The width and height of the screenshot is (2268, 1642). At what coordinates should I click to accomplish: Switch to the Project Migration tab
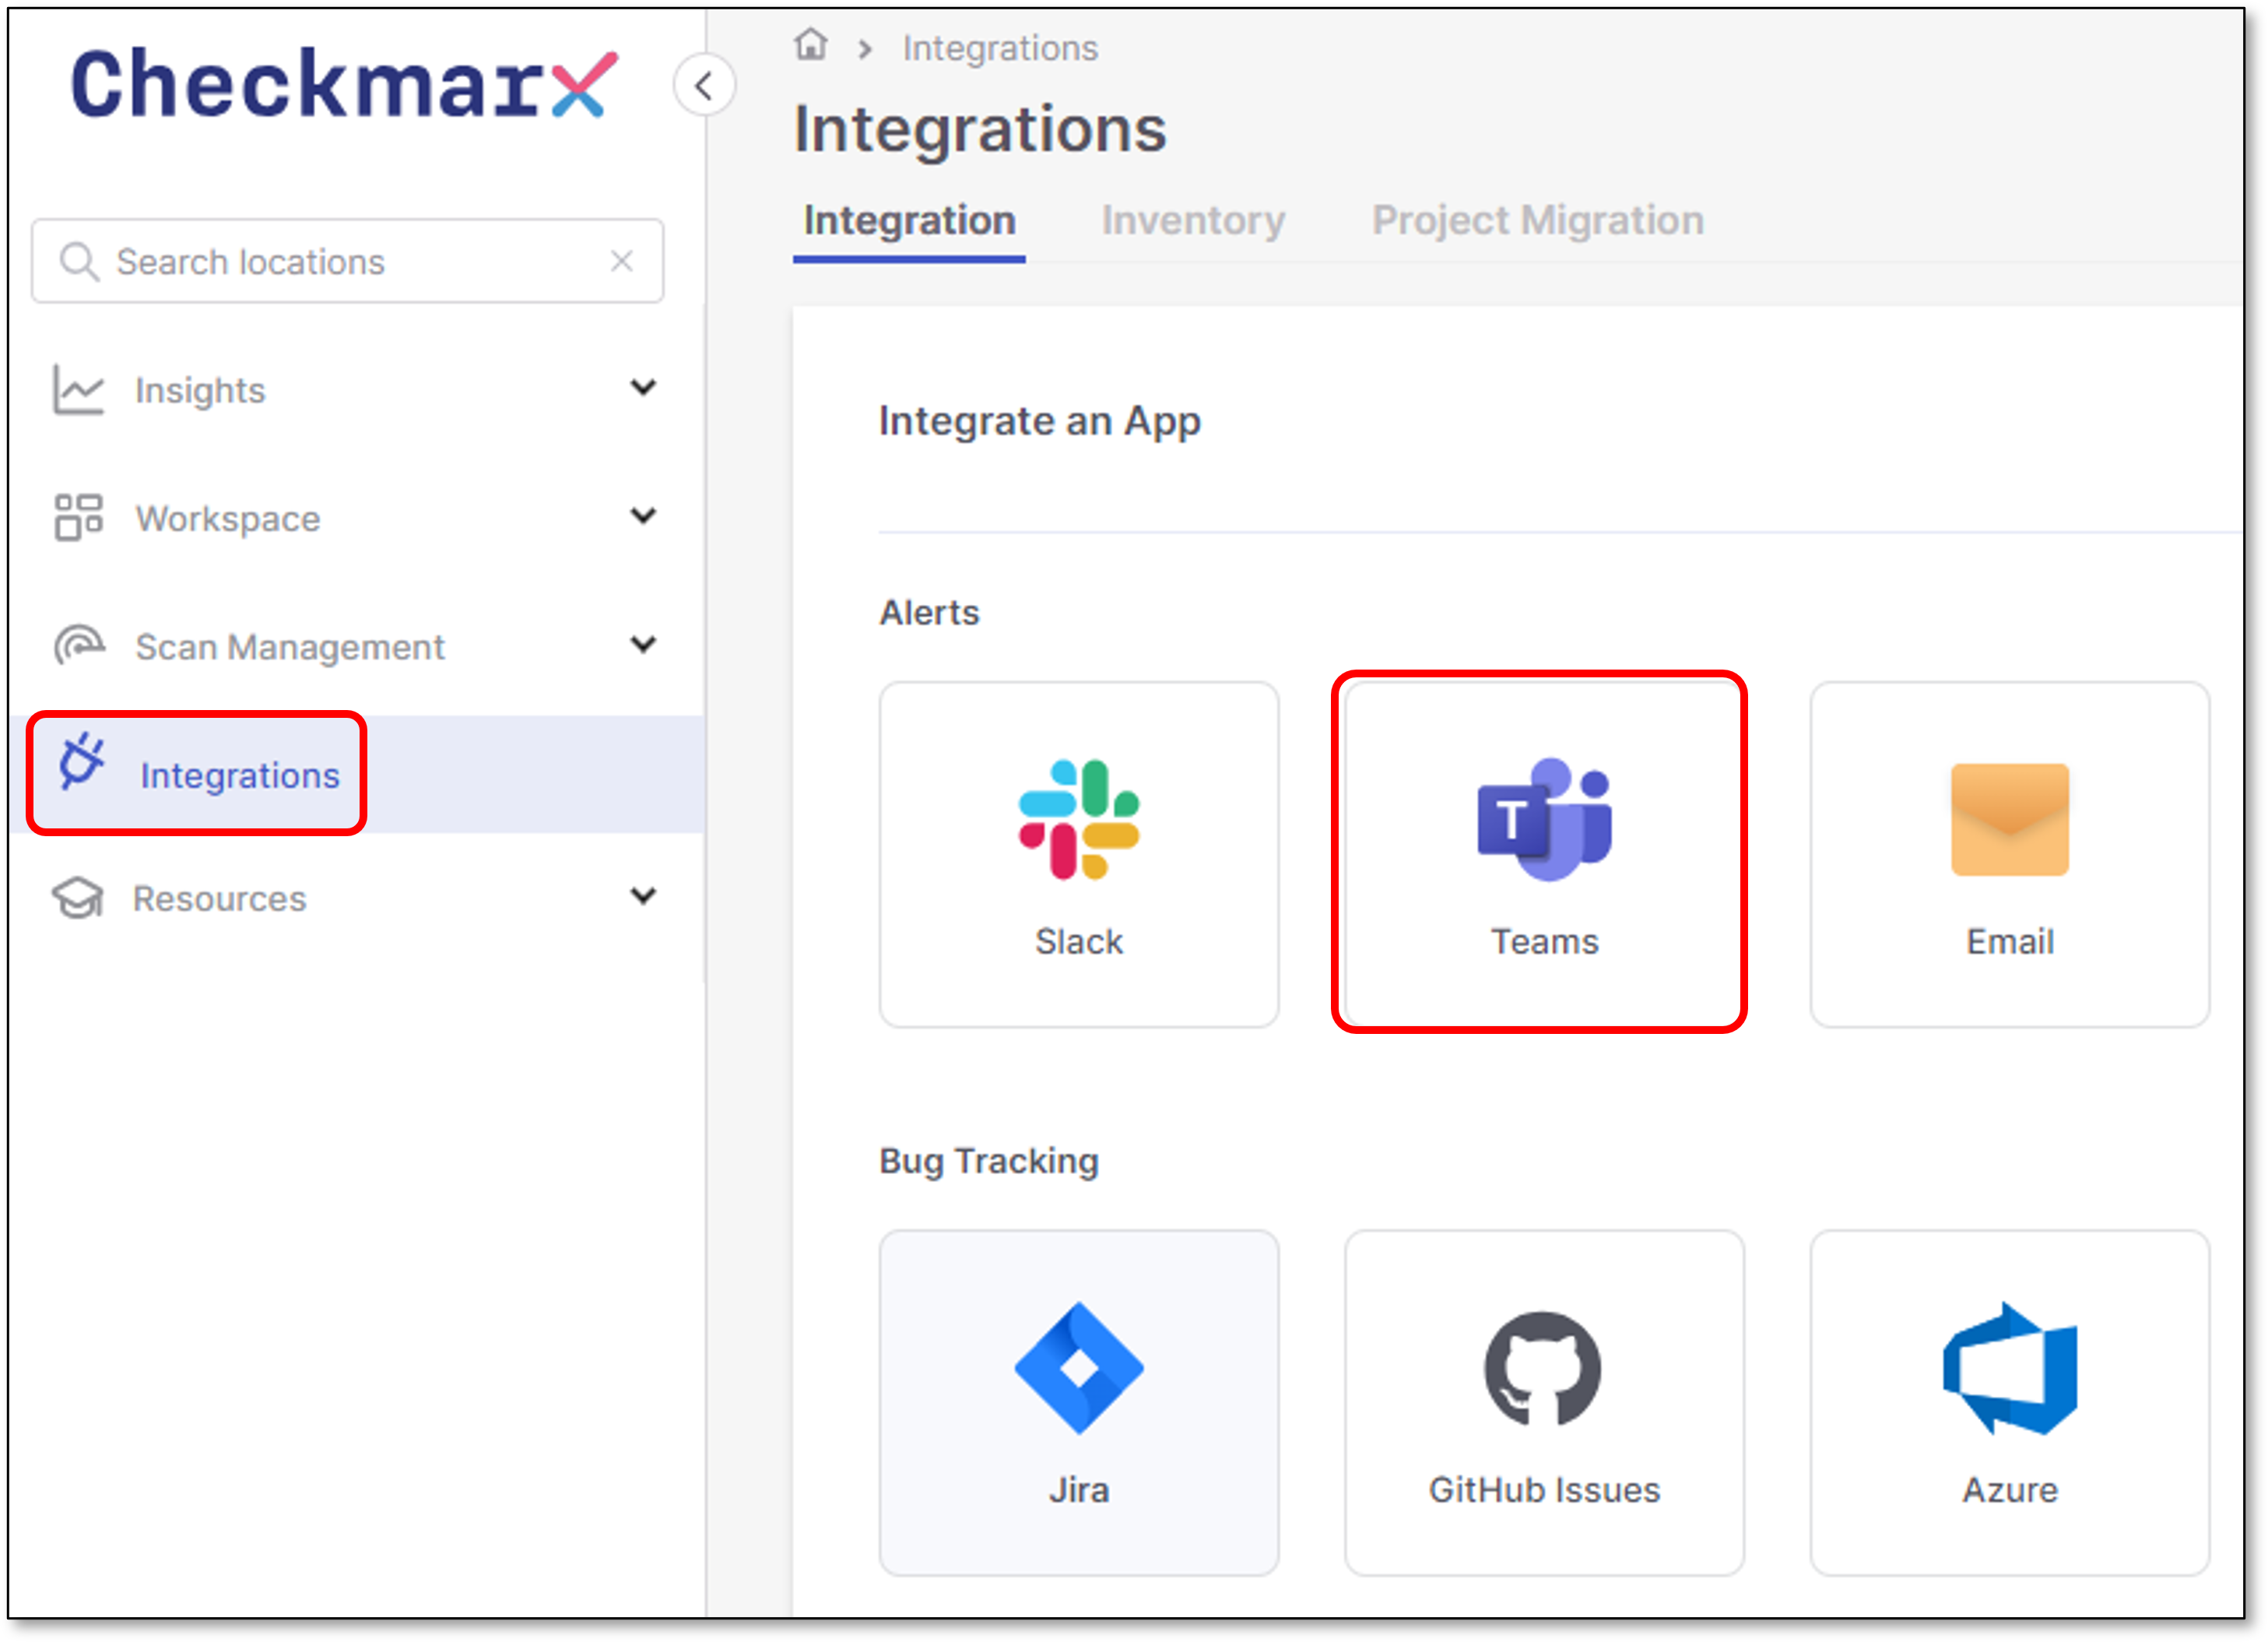click(x=1538, y=220)
